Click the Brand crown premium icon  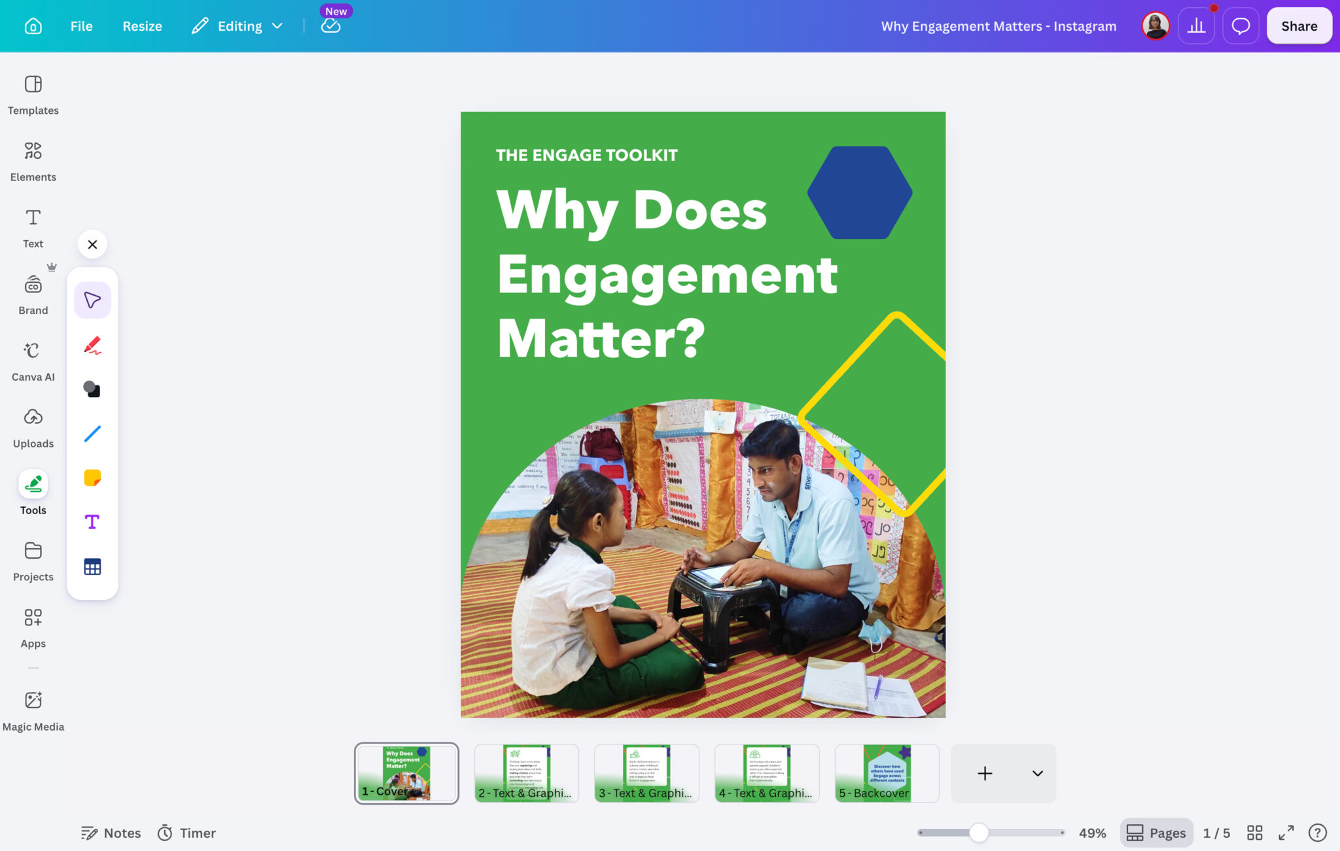coord(52,267)
